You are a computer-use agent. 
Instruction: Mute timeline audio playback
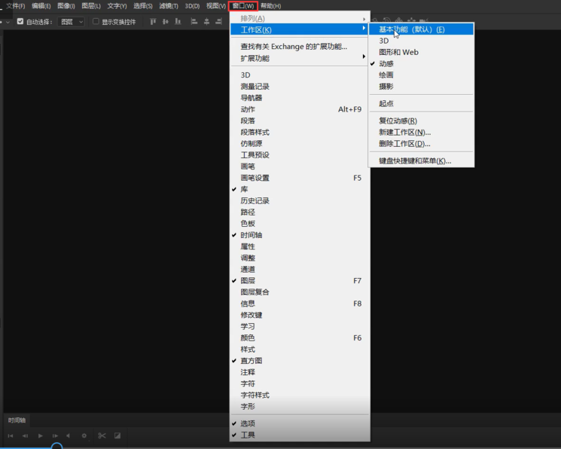click(69, 435)
